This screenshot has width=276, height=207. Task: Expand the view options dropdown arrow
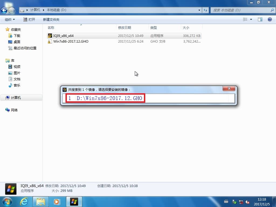(x=251, y=19)
